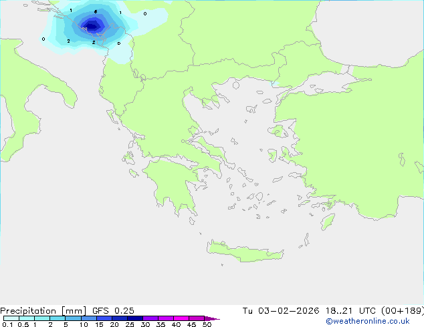Screen dimensions: 424x327
Task: Click the over-50 mm arrow tip of legend
Action: pos(212,318)
